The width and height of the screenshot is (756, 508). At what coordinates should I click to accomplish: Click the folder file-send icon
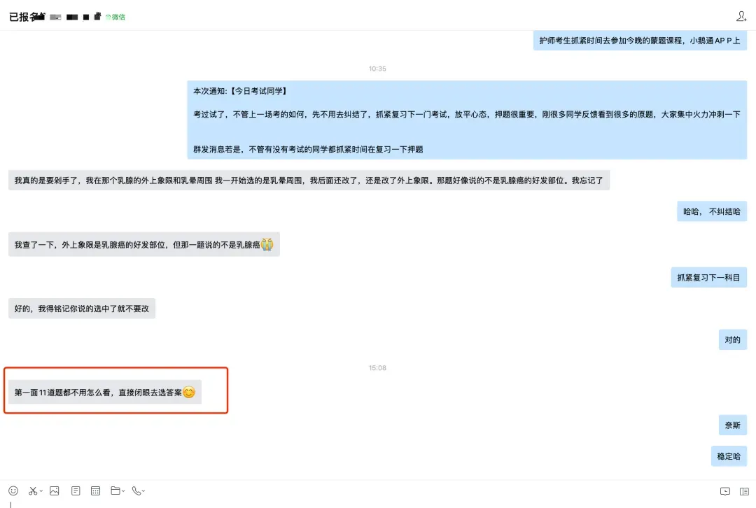(x=115, y=491)
